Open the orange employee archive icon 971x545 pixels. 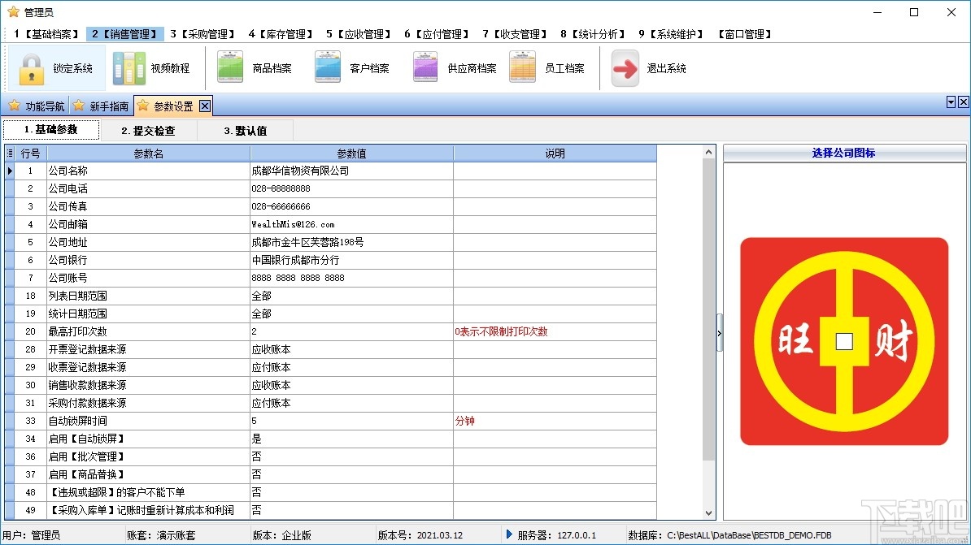click(x=523, y=67)
